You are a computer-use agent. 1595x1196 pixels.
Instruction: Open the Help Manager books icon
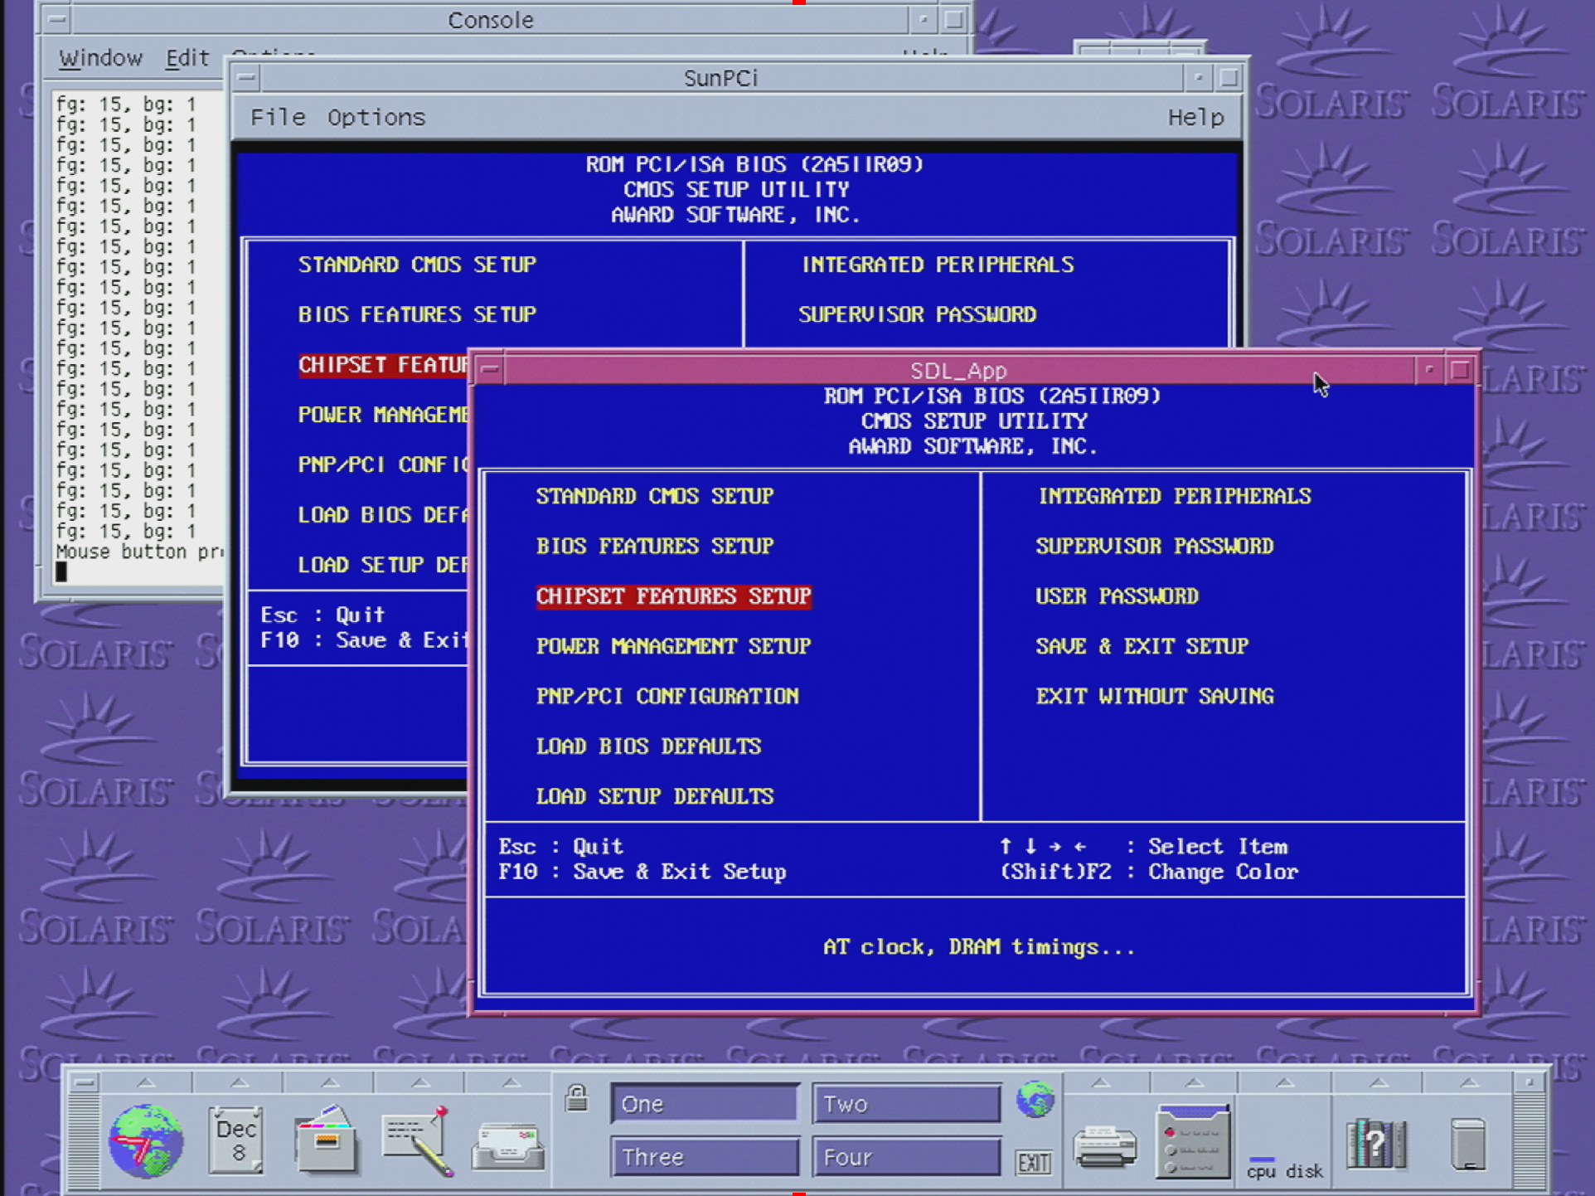(1375, 1143)
